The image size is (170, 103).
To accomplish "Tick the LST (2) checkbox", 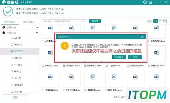I will [12, 38].
